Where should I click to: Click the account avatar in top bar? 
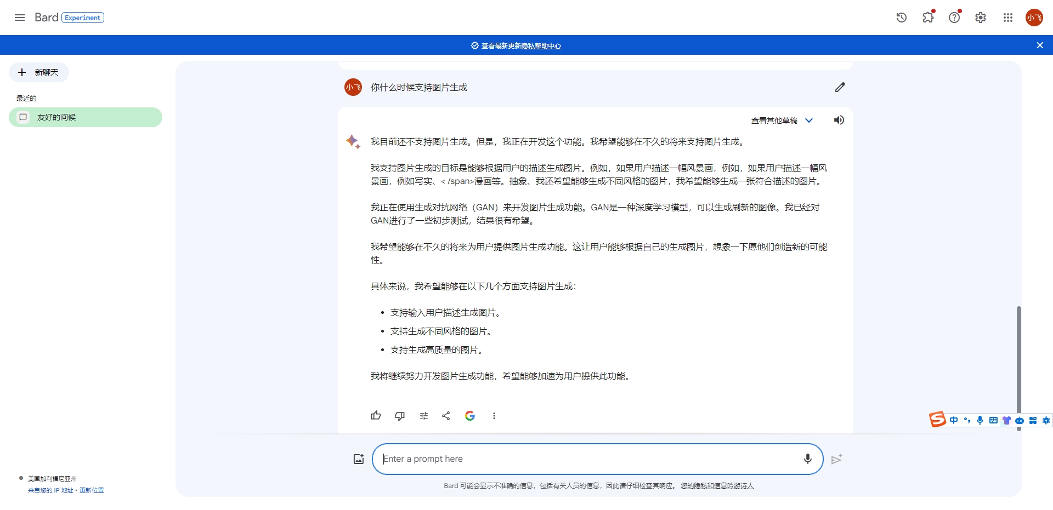pos(1034,18)
